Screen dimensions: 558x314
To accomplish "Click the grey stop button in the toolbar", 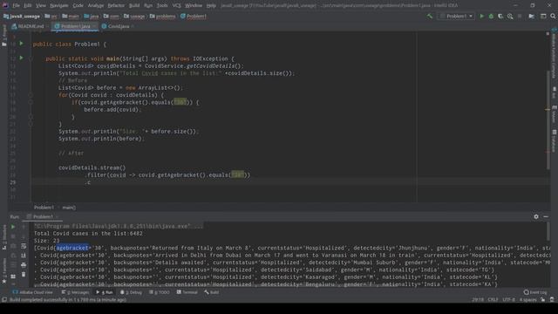I will coord(520,16).
